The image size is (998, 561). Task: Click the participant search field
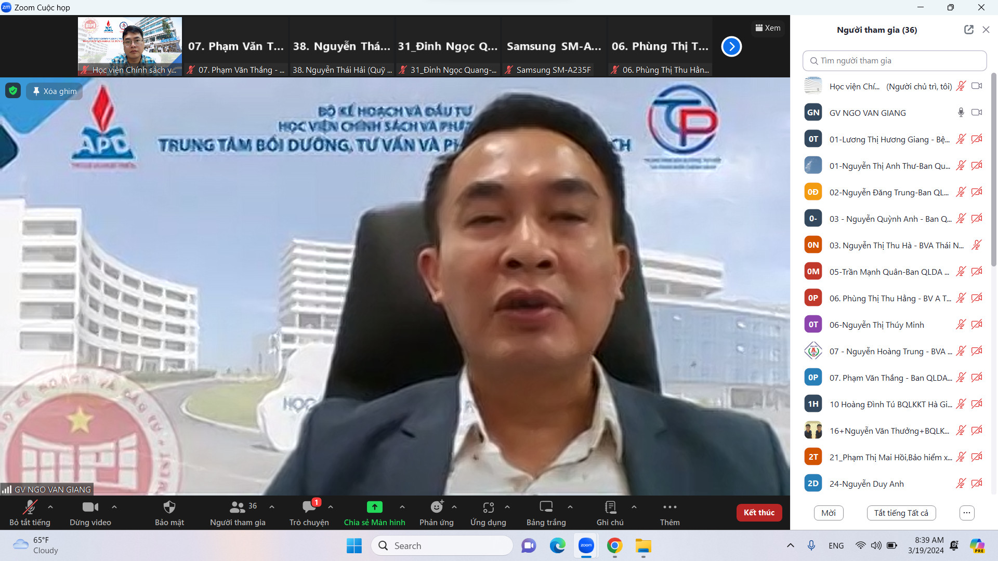click(894, 61)
